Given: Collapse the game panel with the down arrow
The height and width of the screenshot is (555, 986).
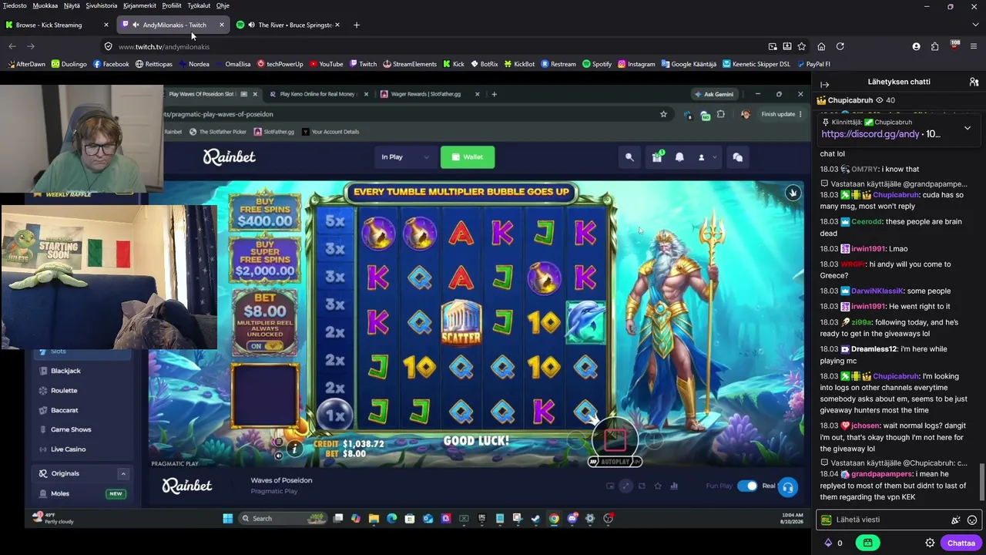Looking at the screenshot, I should point(793,193).
